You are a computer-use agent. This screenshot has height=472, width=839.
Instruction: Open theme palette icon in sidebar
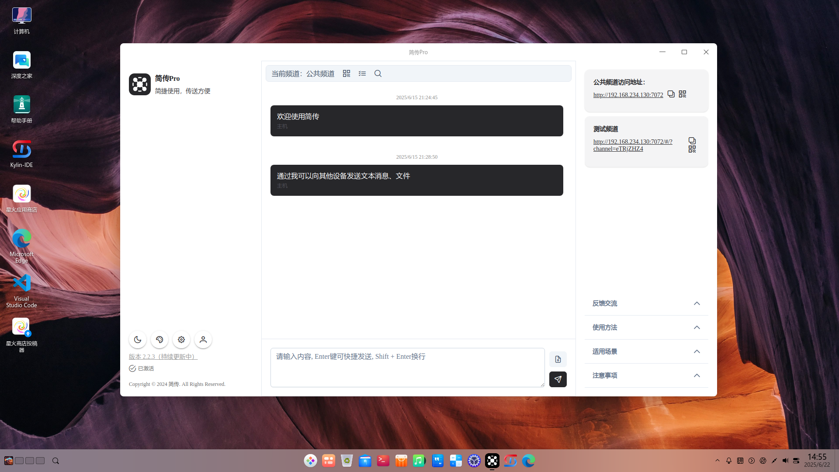click(x=159, y=340)
